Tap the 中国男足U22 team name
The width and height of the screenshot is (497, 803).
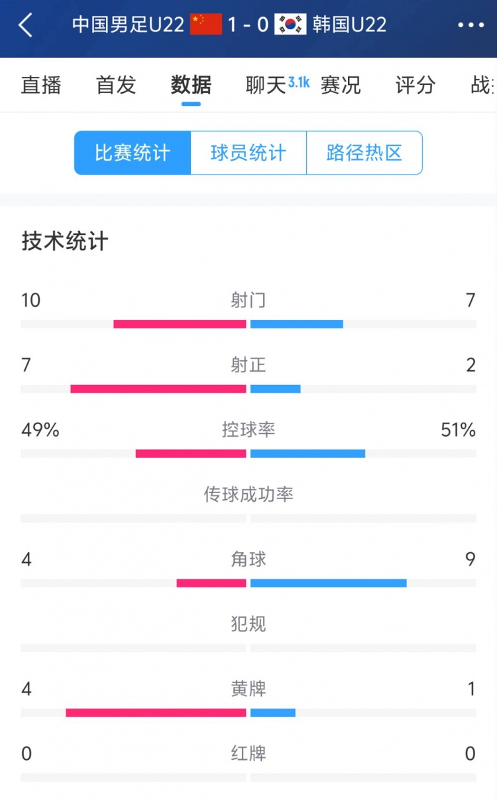point(128,25)
